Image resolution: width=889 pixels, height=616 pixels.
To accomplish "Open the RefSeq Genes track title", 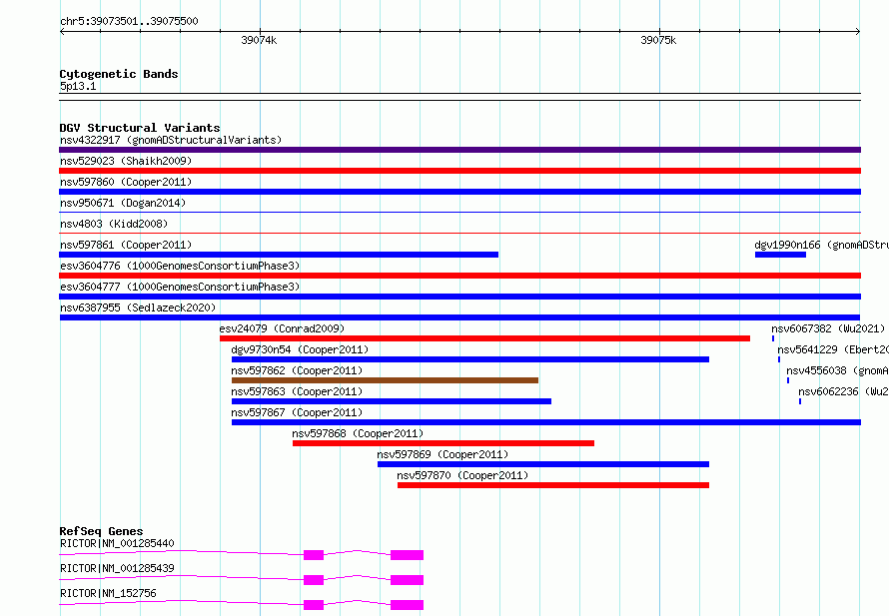I will pos(101,531).
